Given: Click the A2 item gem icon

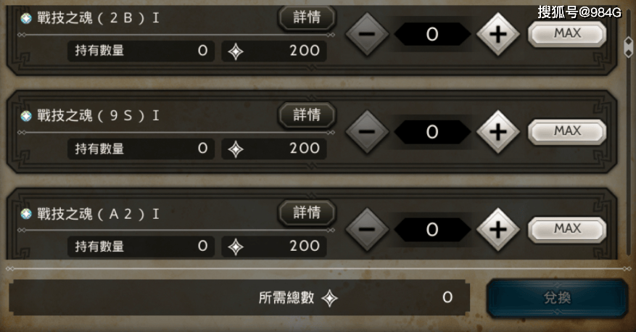Looking at the screenshot, I should (26, 214).
